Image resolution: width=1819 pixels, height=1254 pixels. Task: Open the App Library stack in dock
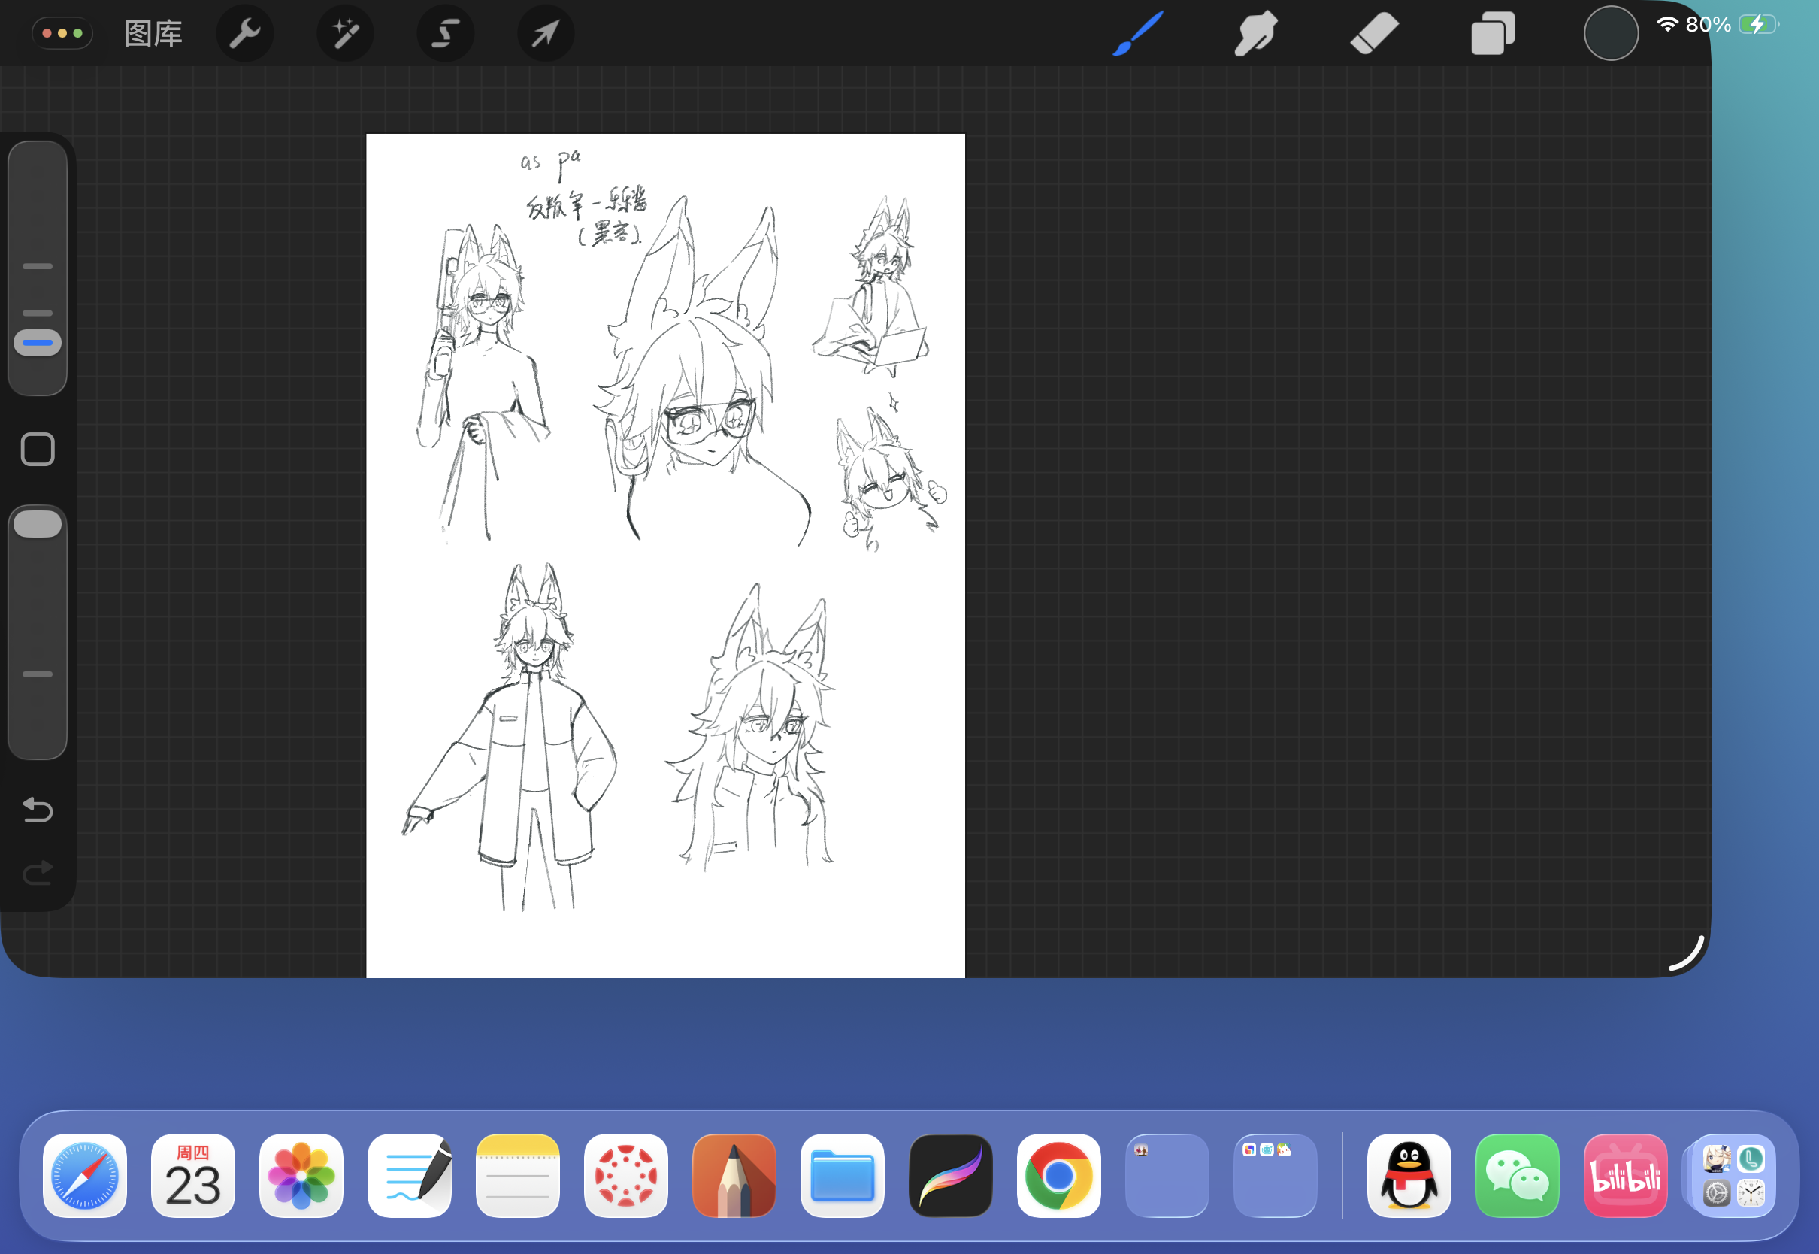[x=1733, y=1175]
